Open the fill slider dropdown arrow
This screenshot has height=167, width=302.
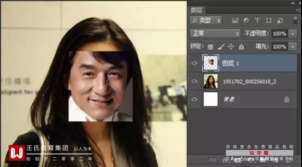pyautogui.click(x=293, y=47)
